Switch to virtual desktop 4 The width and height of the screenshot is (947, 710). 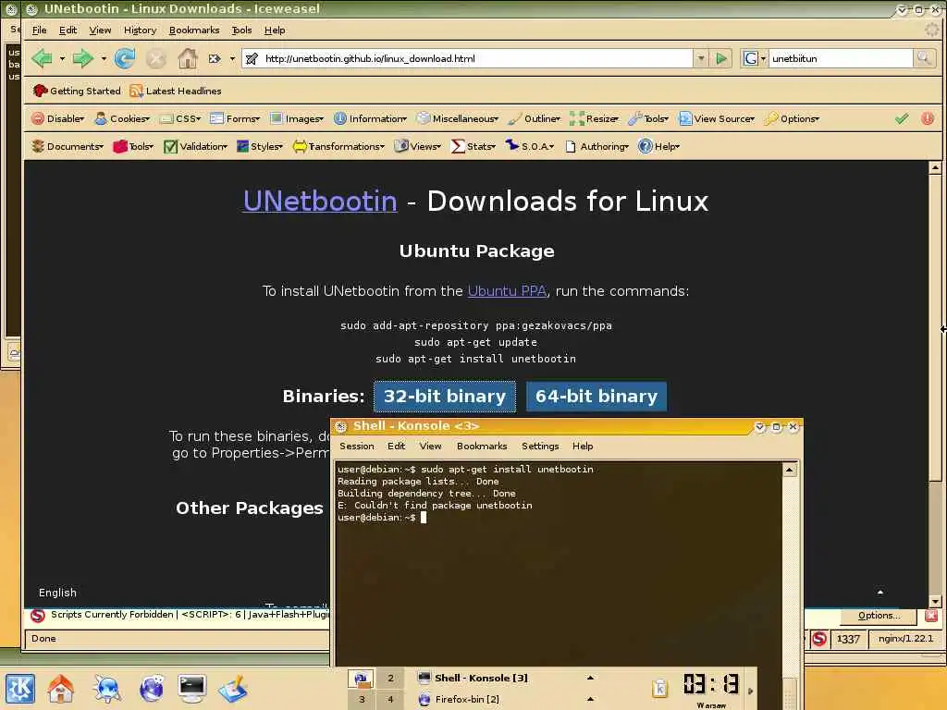click(x=390, y=700)
